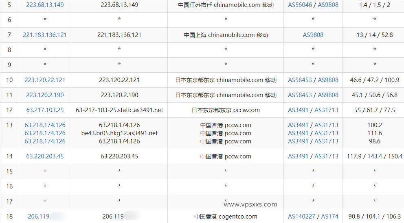Click the 221.183.136.121 IP link
The width and height of the screenshot is (404, 223).
(x=45, y=35)
